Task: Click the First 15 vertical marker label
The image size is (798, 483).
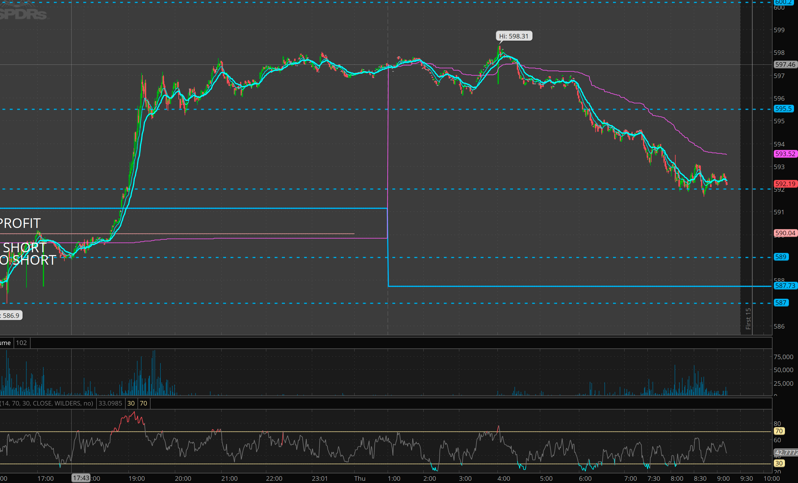Action: click(x=748, y=319)
